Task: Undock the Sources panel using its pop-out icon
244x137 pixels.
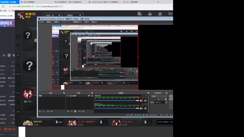Action: click(92, 93)
